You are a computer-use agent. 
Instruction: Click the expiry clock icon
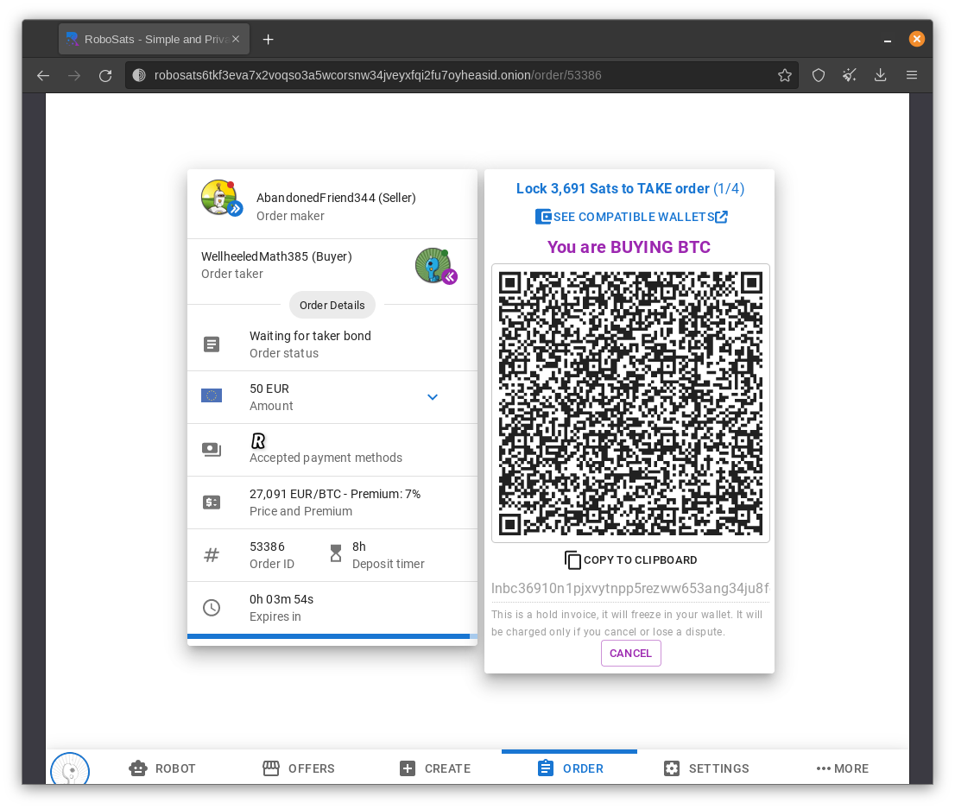click(212, 607)
